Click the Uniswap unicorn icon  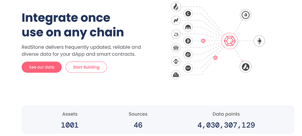click(x=176, y=34)
